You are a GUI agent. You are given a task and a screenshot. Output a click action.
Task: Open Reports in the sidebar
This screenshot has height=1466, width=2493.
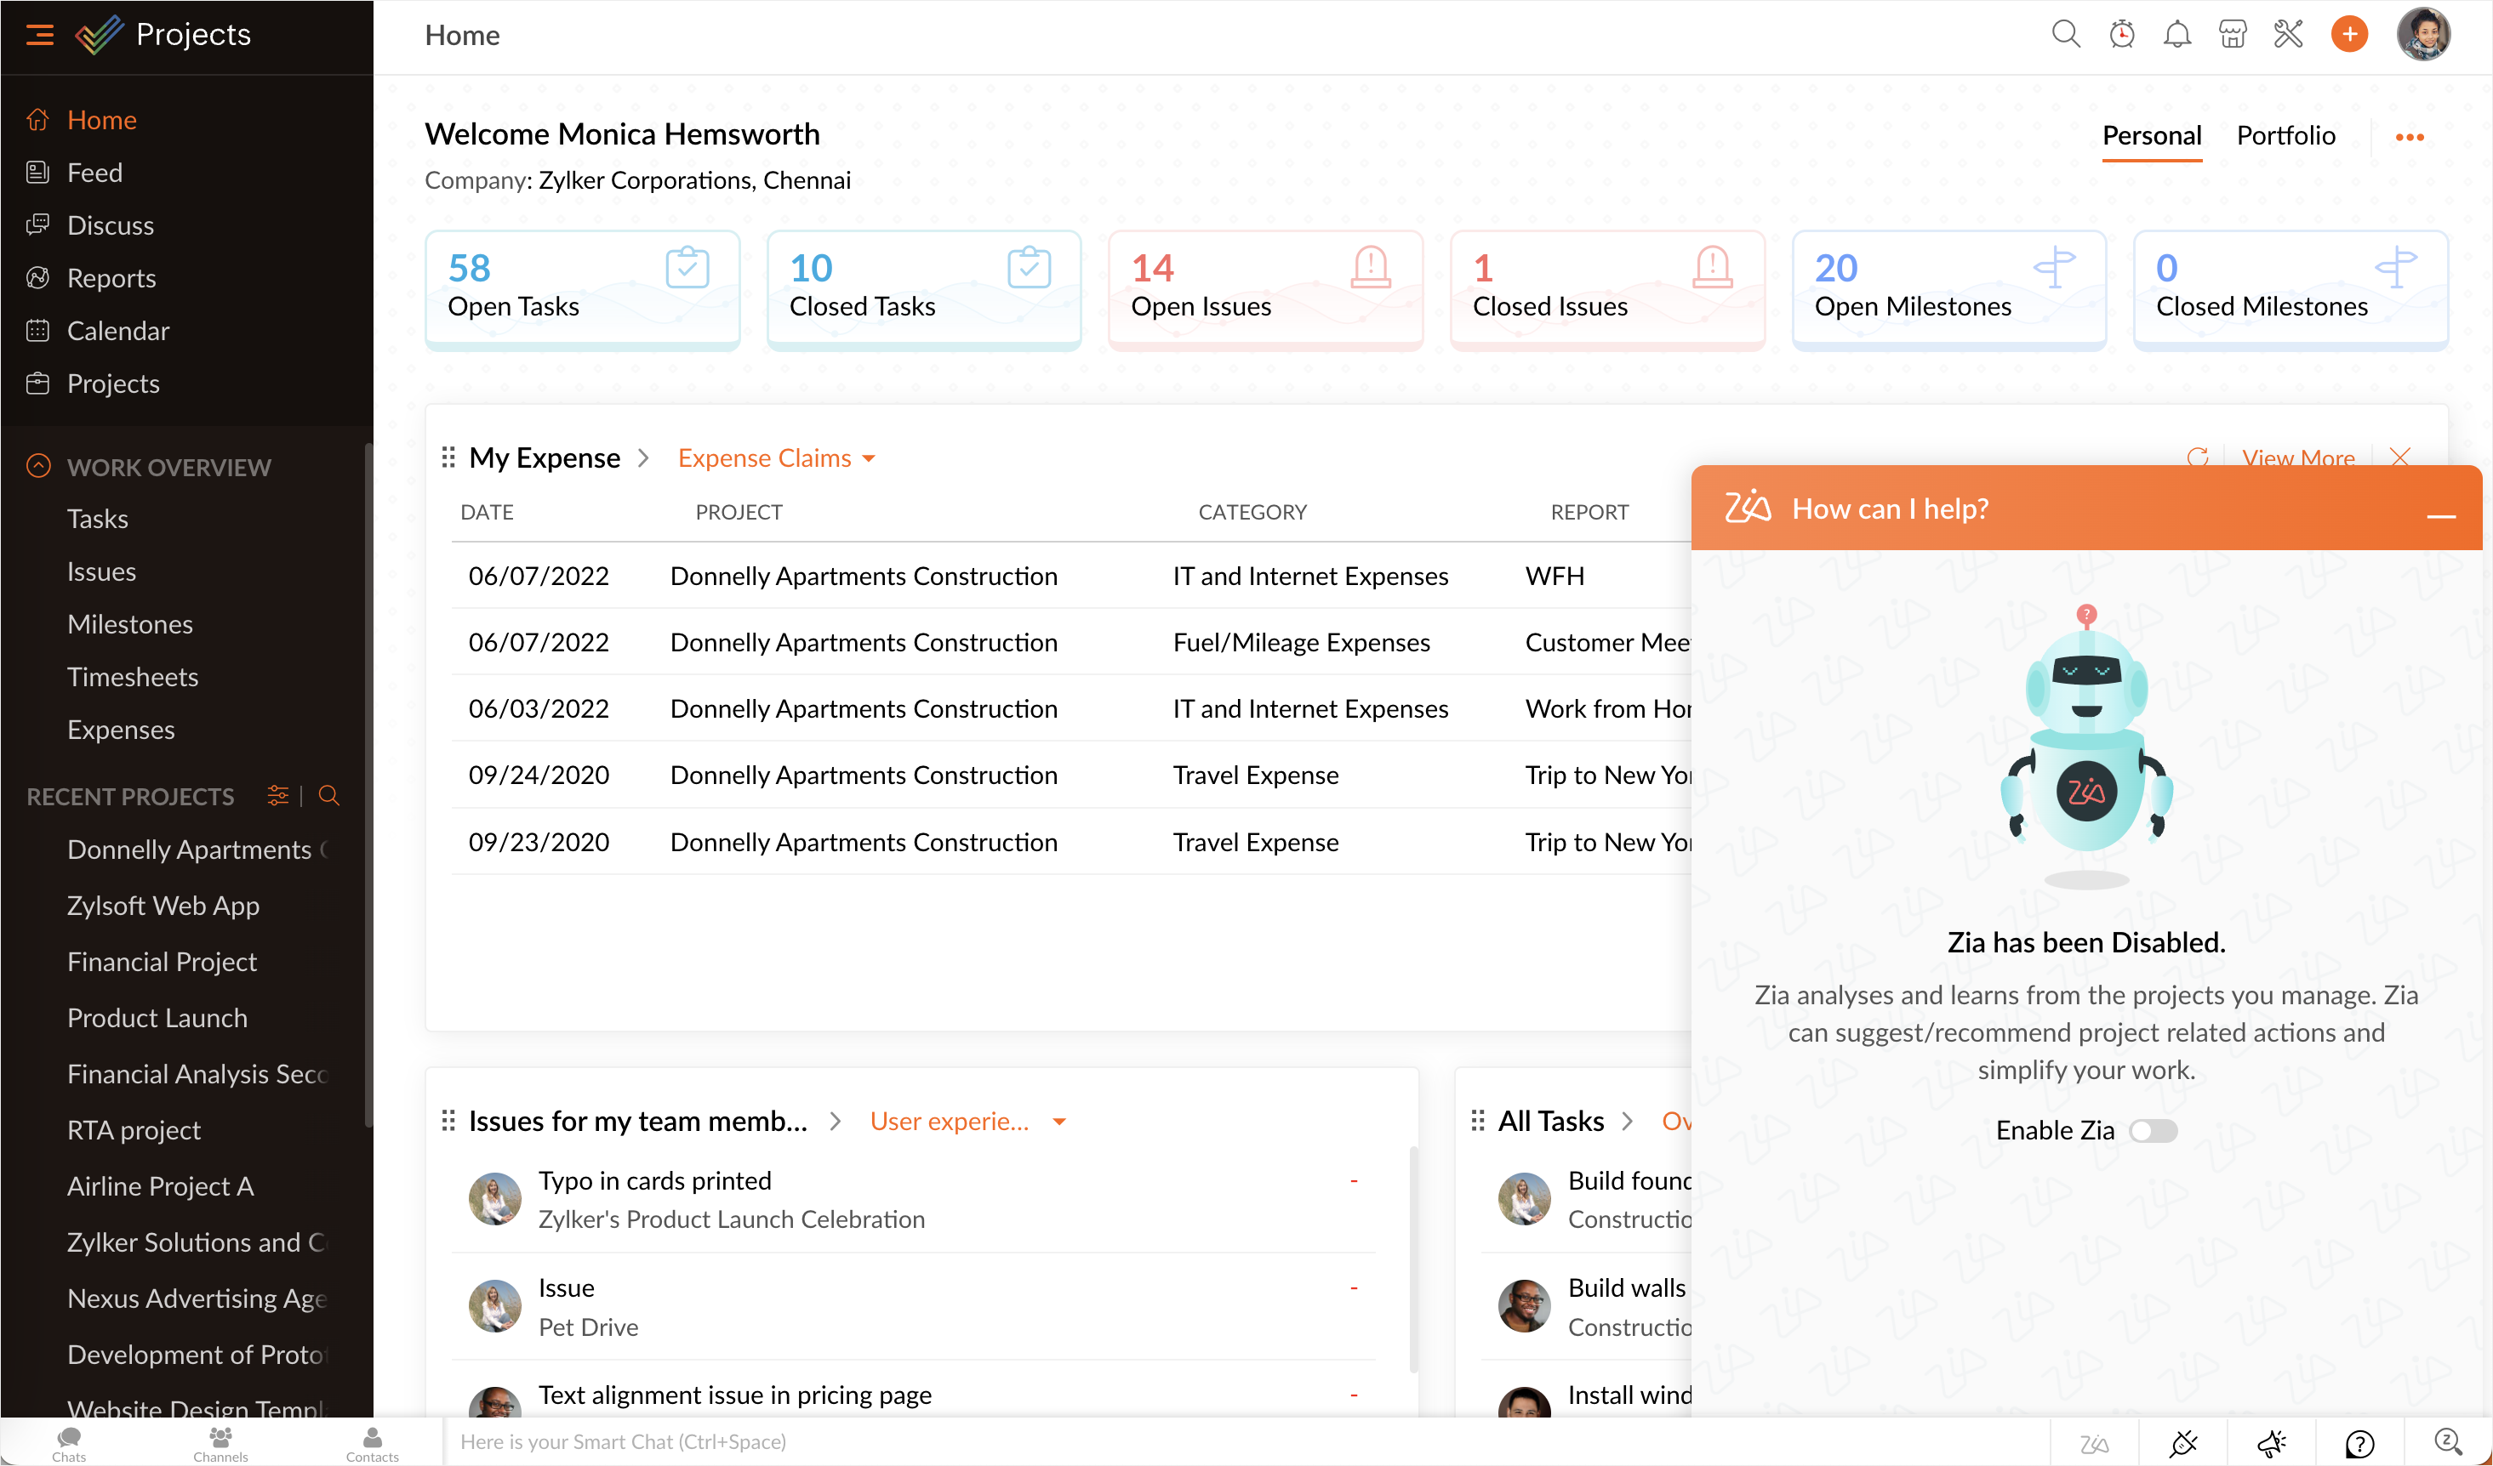click(111, 278)
